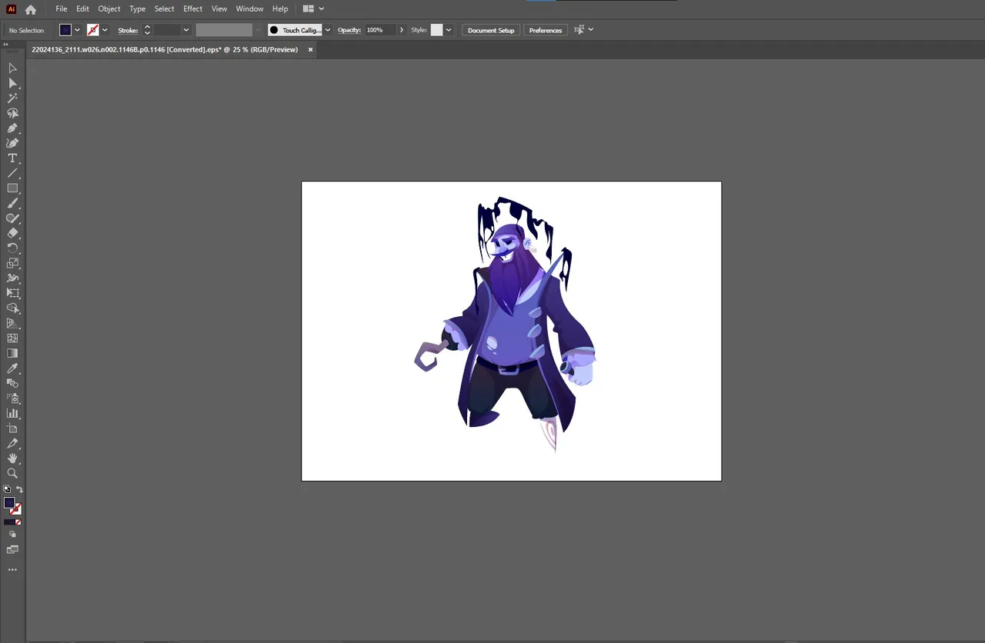985x643 pixels.
Task: Set the paint mode to None in toolbar
Action: click(18, 522)
